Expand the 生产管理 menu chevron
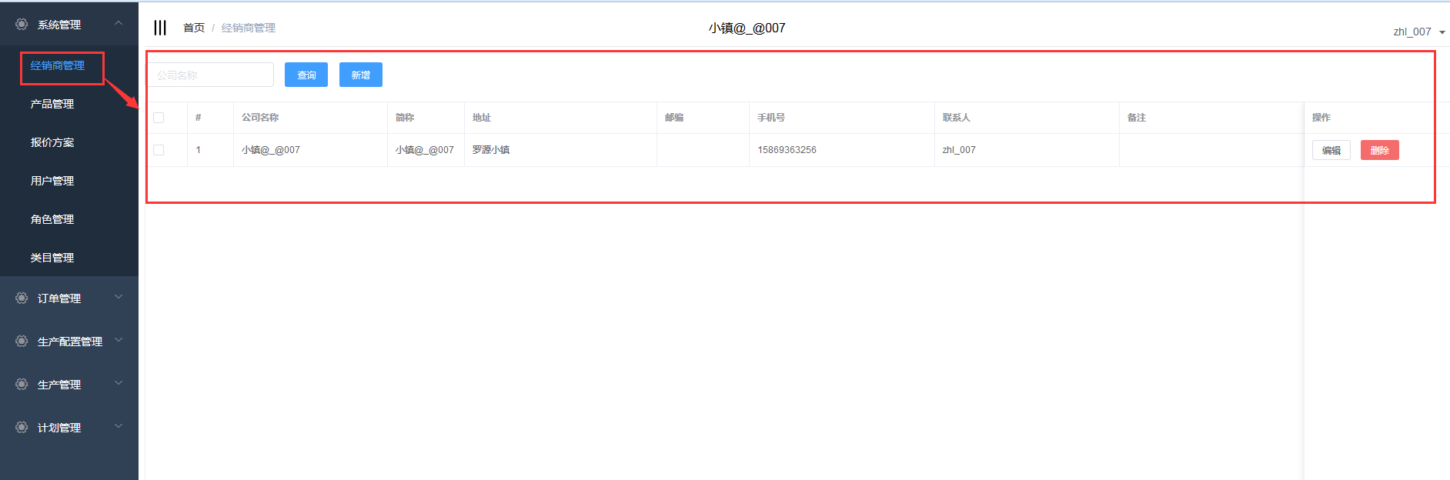This screenshot has height=480, width=1450. click(x=119, y=383)
